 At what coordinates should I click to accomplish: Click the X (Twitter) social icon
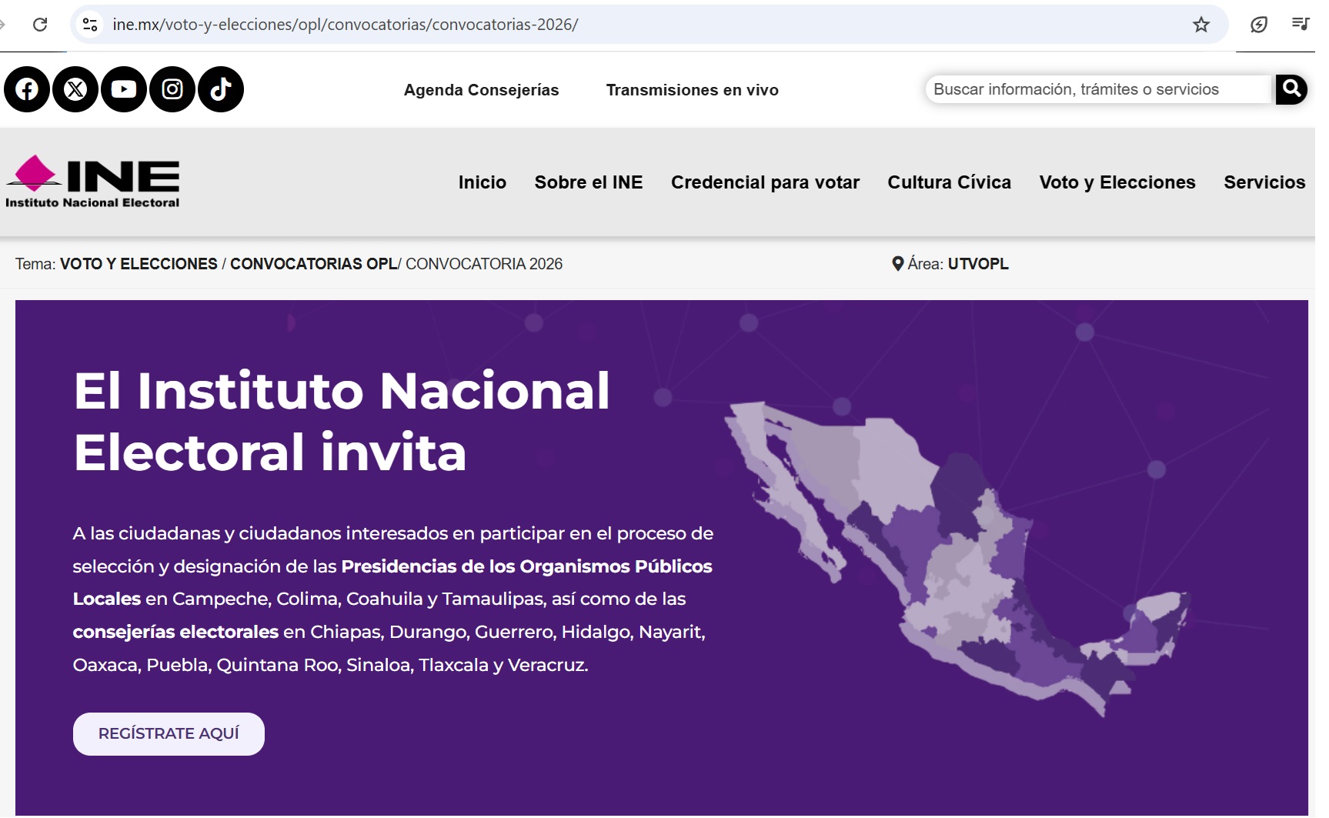coord(75,90)
